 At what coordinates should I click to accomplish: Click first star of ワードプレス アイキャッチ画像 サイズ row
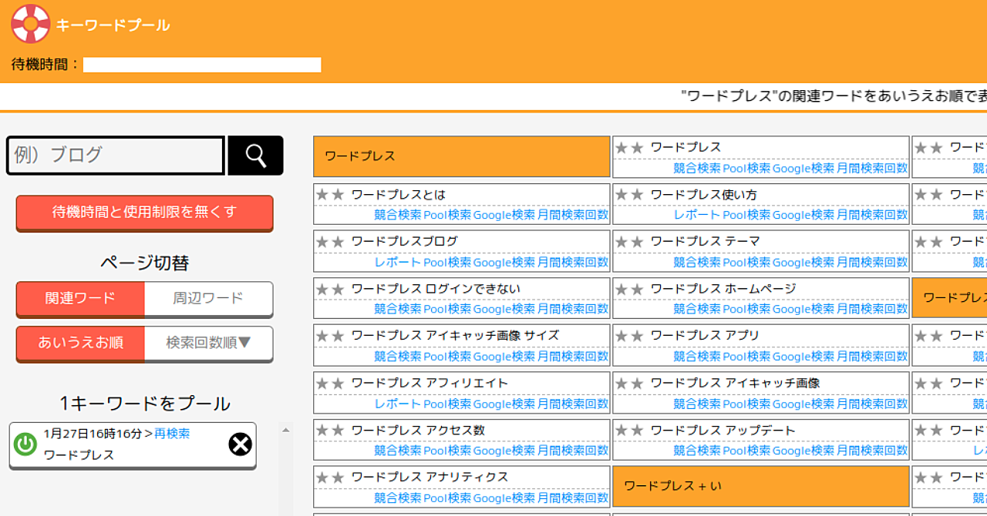tap(322, 337)
